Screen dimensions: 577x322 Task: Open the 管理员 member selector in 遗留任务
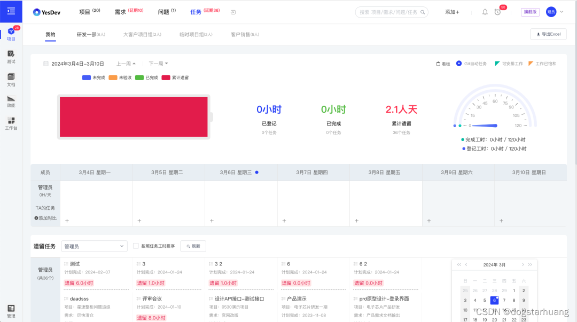pyautogui.click(x=93, y=246)
